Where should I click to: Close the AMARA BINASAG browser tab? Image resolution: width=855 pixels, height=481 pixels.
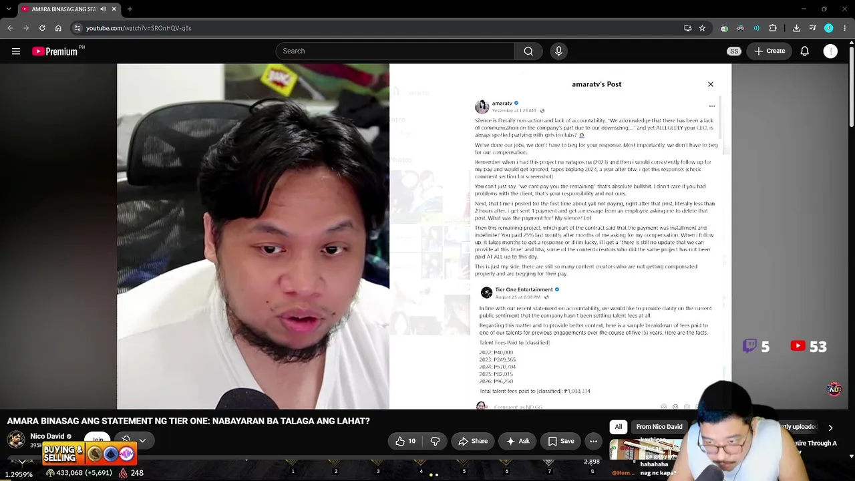[x=114, y=9]
